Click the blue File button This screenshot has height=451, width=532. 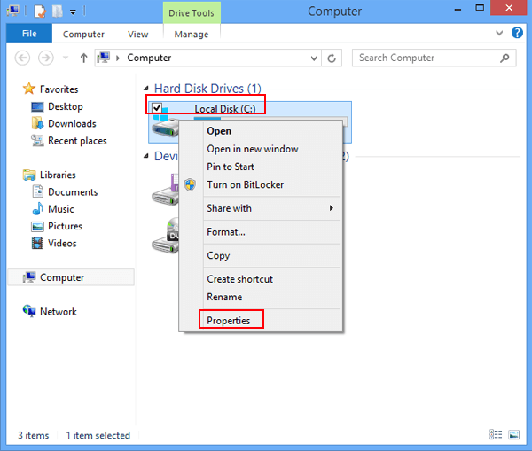pyautogui.click(x=29, y=35)
